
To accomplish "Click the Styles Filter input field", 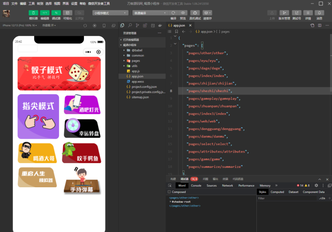I will pyautogui.click(x=285, y=198).
